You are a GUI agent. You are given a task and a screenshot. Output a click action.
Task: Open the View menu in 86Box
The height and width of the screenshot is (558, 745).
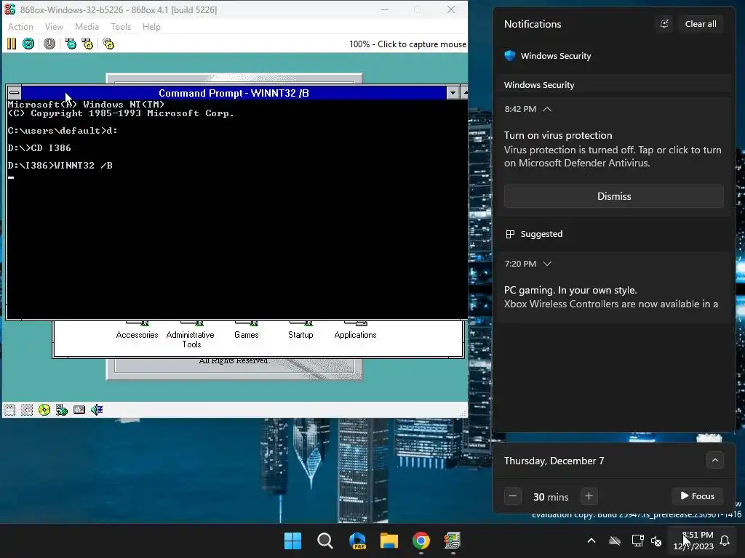coord(54,27)
